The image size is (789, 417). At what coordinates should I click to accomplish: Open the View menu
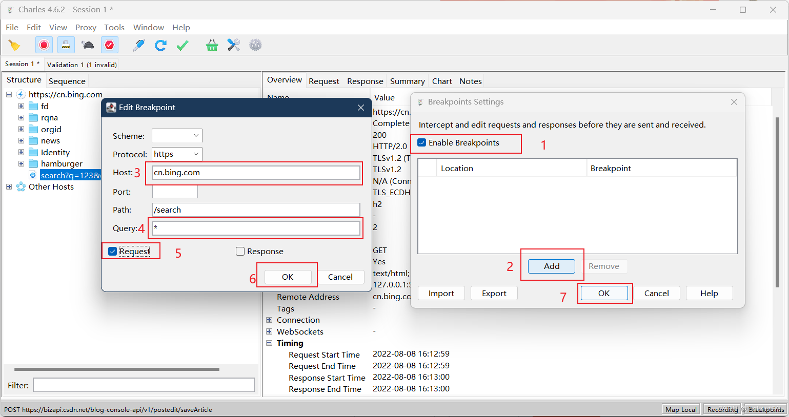coord(58,27)
